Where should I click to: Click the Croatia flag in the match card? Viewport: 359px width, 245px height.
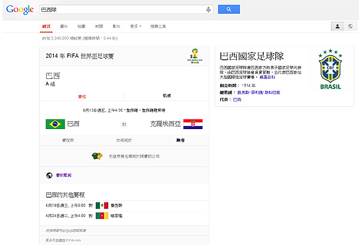click(x=193, y=124)
